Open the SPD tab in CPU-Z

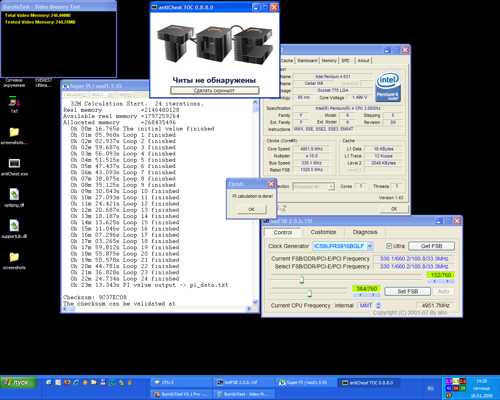(345, 61)
